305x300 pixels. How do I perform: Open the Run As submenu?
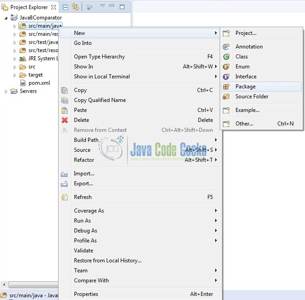(x=140, y=221)
